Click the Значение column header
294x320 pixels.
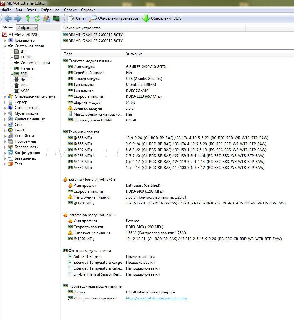click(209, 54)
